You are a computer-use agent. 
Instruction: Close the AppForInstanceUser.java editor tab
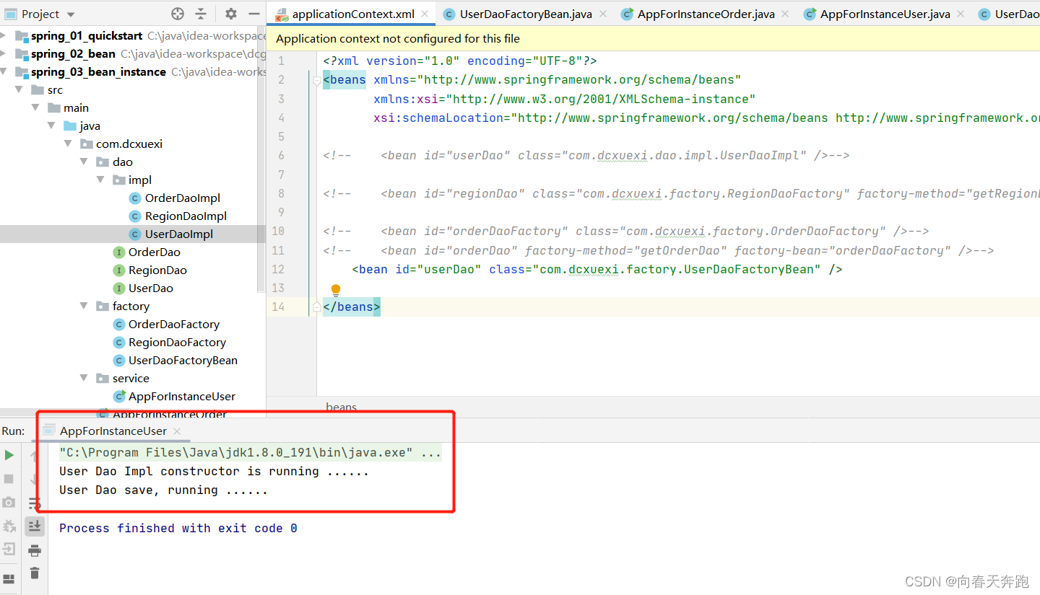click(961, 14)
